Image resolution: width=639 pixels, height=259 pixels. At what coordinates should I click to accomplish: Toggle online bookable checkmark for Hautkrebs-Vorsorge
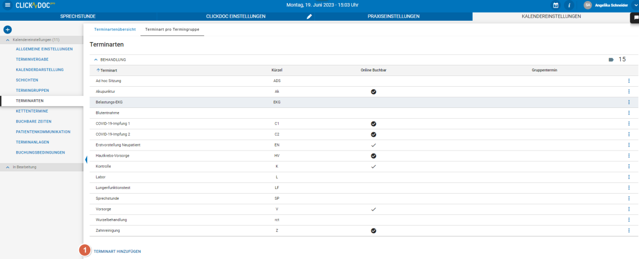(x=374, y=156)
